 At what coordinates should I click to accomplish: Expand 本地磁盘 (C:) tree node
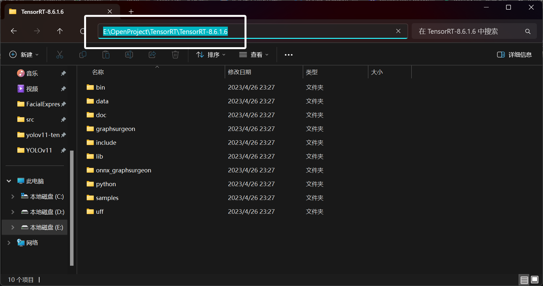point(13,196)
